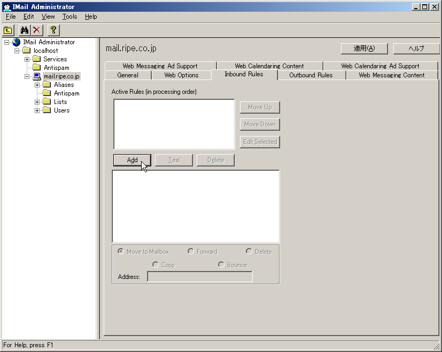Click the Lists folder icon
This screenshot has width=442, height=352.
(x=47, y=102)
